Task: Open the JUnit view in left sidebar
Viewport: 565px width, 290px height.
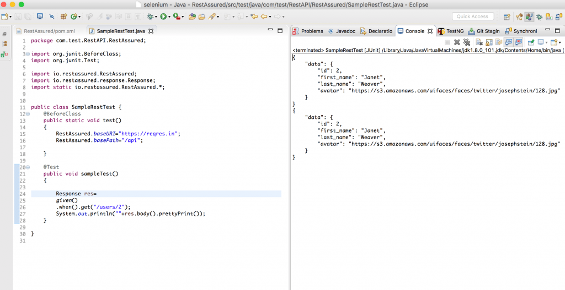Action: [x=4, y=54]
